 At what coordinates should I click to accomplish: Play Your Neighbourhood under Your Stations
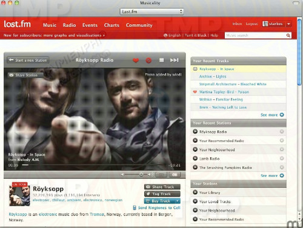point(195,210)
